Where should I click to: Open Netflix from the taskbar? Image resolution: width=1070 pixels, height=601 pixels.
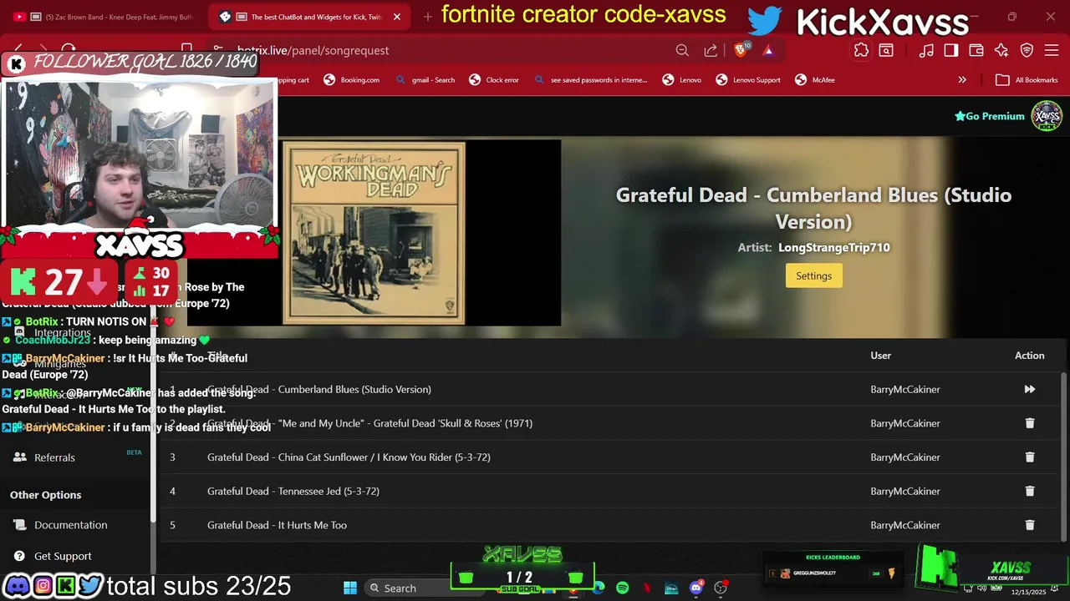coord(646,588)
